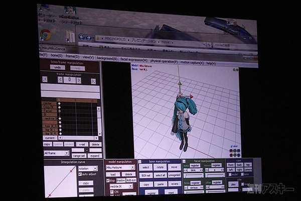Open the background(B) menu
This screenshot has width=301, height=201.
tap(107, 58)
